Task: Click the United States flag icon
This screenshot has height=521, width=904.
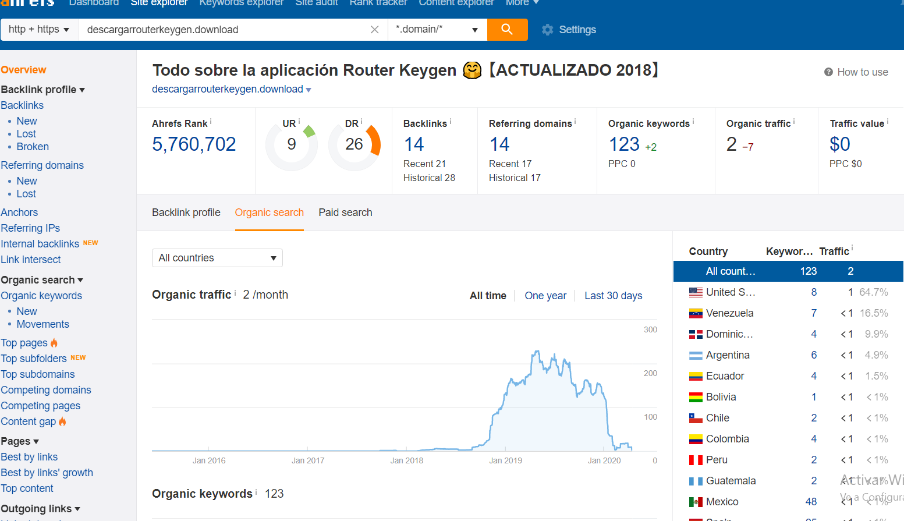Action: click(x=696, y=292)
